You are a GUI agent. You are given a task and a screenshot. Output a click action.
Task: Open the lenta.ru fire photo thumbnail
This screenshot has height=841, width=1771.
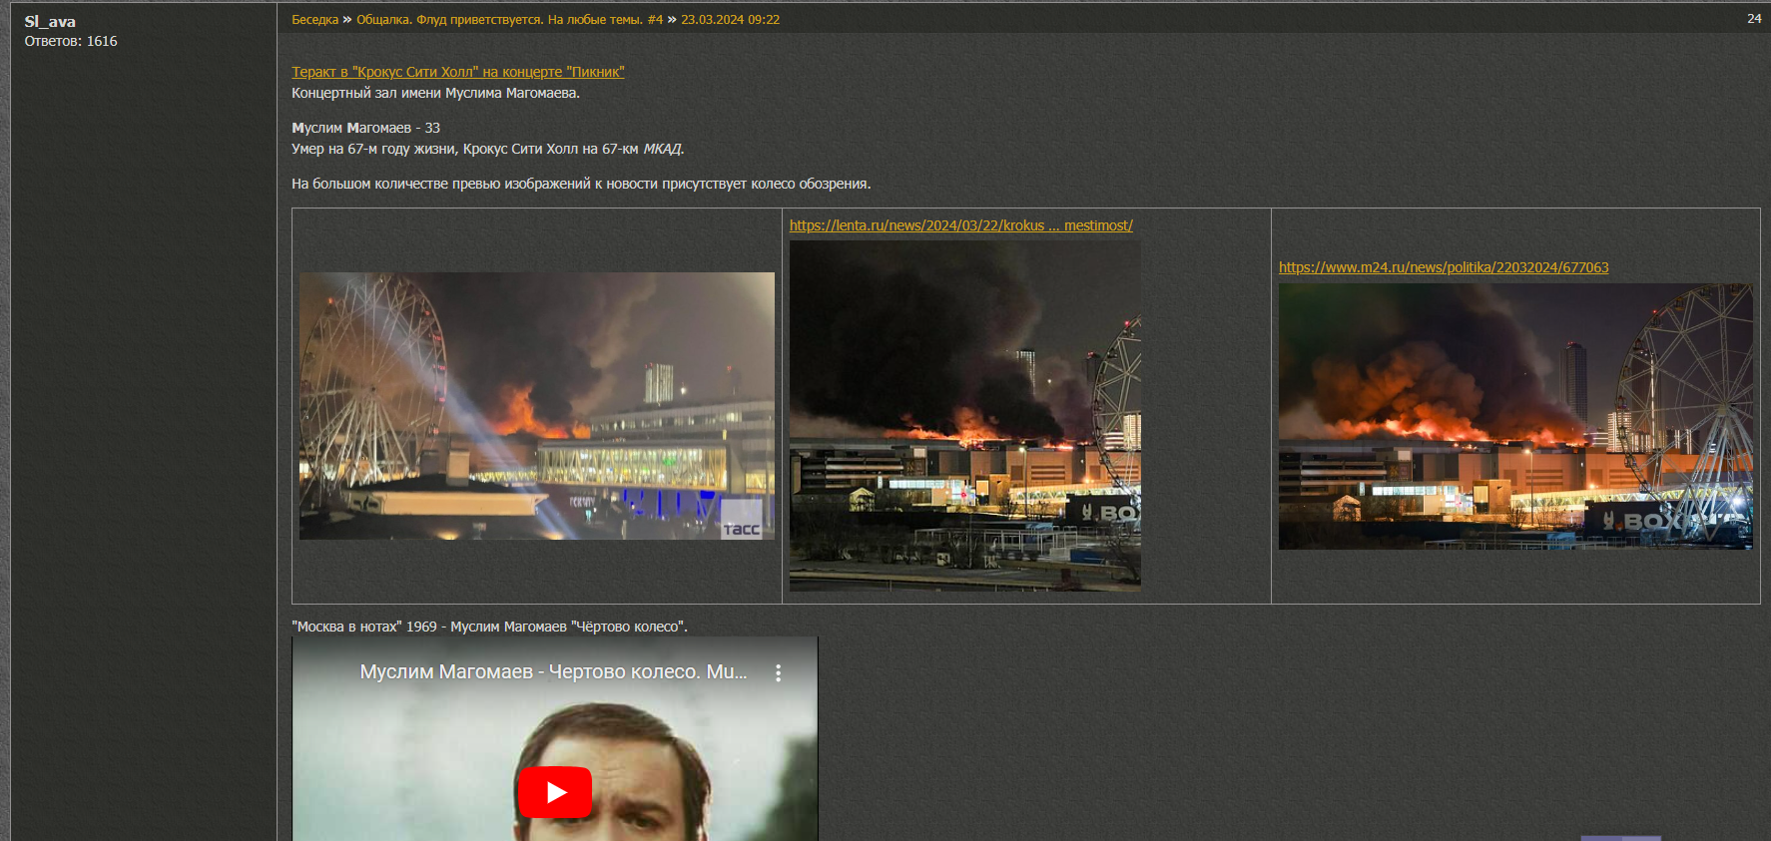point(964,416)
